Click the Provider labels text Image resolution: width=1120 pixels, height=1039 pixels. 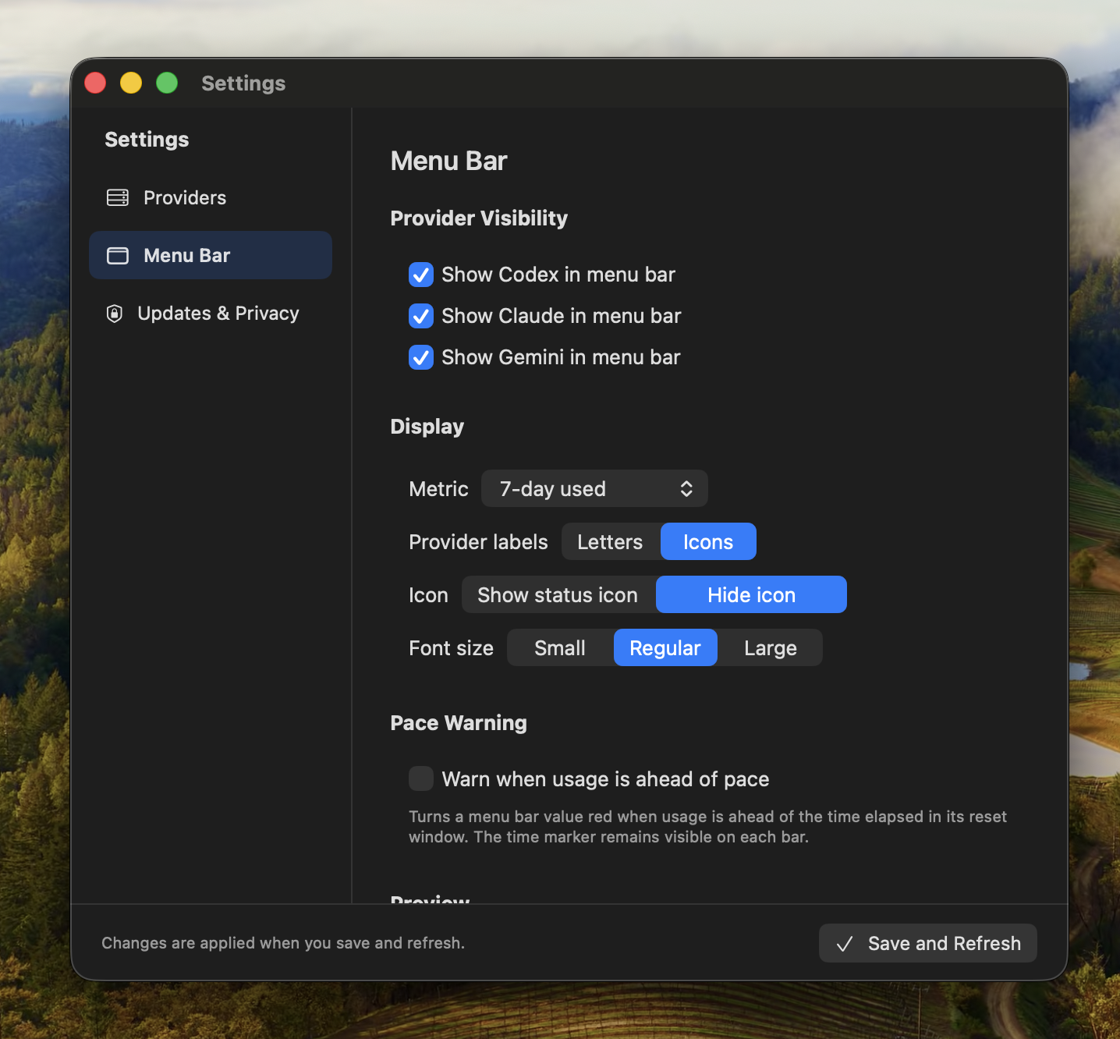coord(478,542)
